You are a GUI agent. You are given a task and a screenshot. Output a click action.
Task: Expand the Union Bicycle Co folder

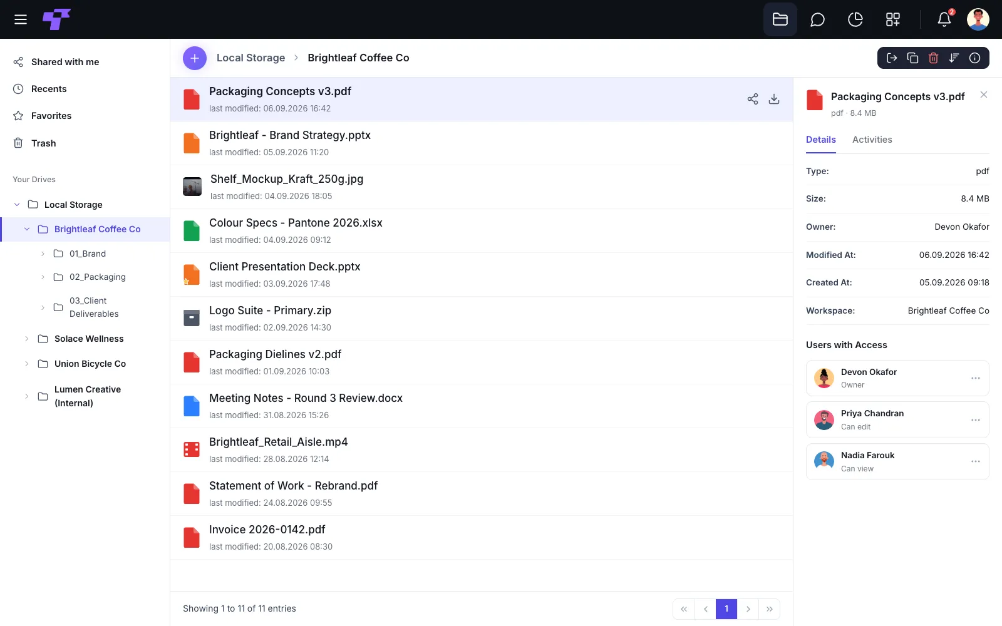point(27,364)
